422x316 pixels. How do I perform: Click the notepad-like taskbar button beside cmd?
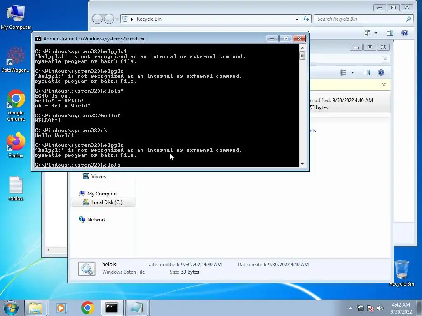click(x=137, y=308)
